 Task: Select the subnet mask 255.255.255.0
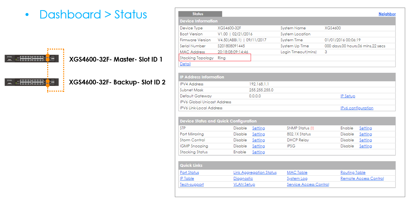click(261, 90)
